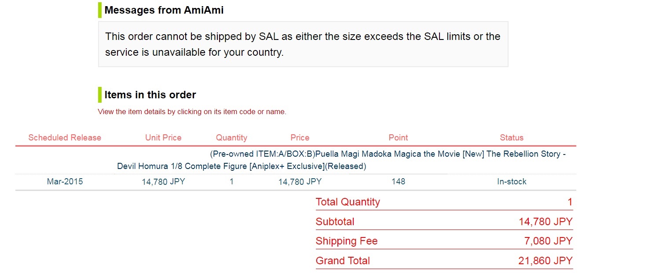Click the In-stock status text
Viewport: 648px width, 273px height.
tap(512, 182)
